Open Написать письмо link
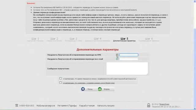Viewport: 196px width, 110px height. pyautogui.click(x=106, y=106)
